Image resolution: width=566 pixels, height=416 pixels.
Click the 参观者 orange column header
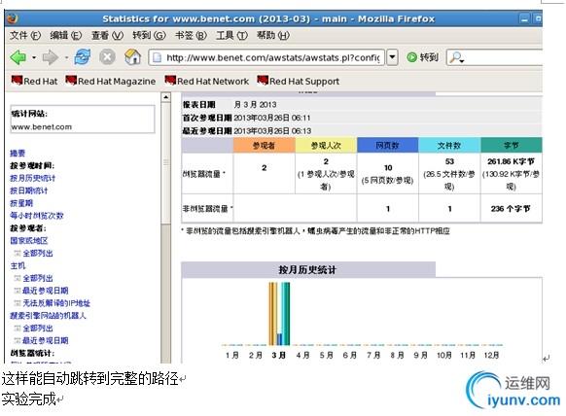click(x=264, y=145)
